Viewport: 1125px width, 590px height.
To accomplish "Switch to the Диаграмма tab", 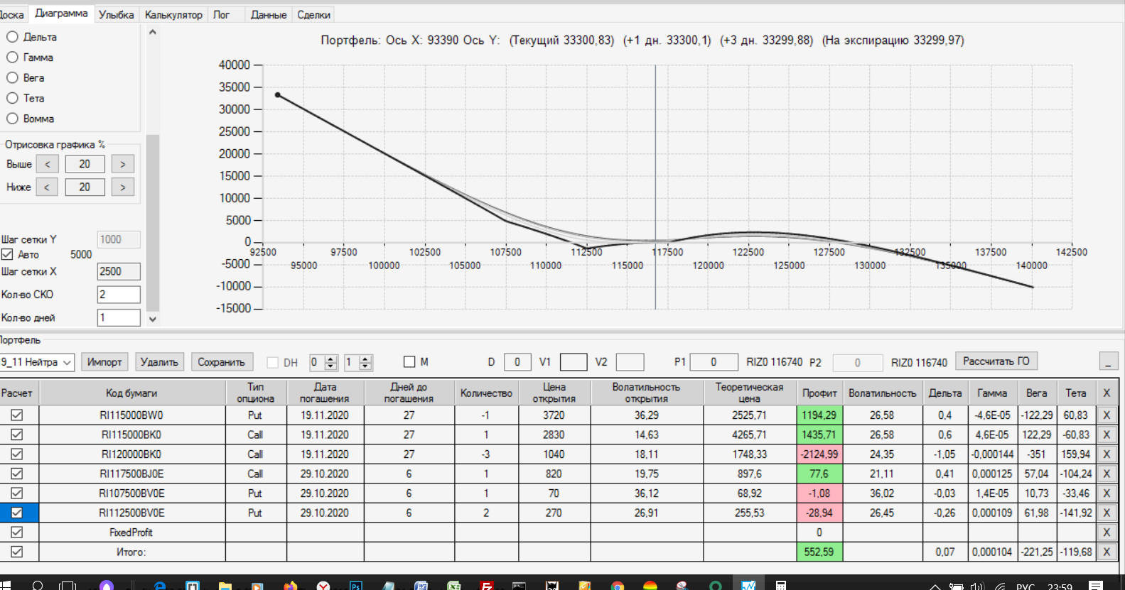I will (61, 13).
